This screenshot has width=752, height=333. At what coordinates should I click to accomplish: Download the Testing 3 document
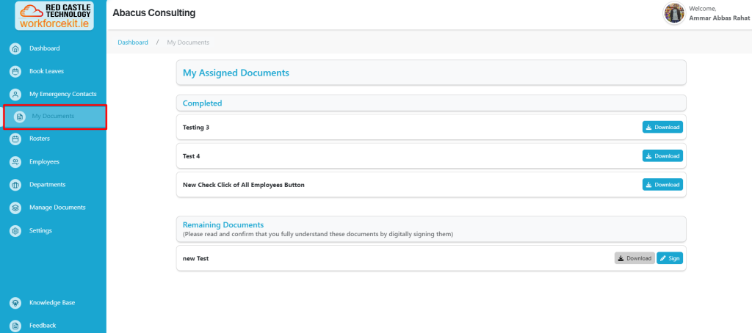pyautogui.click(x=662, y=127)
